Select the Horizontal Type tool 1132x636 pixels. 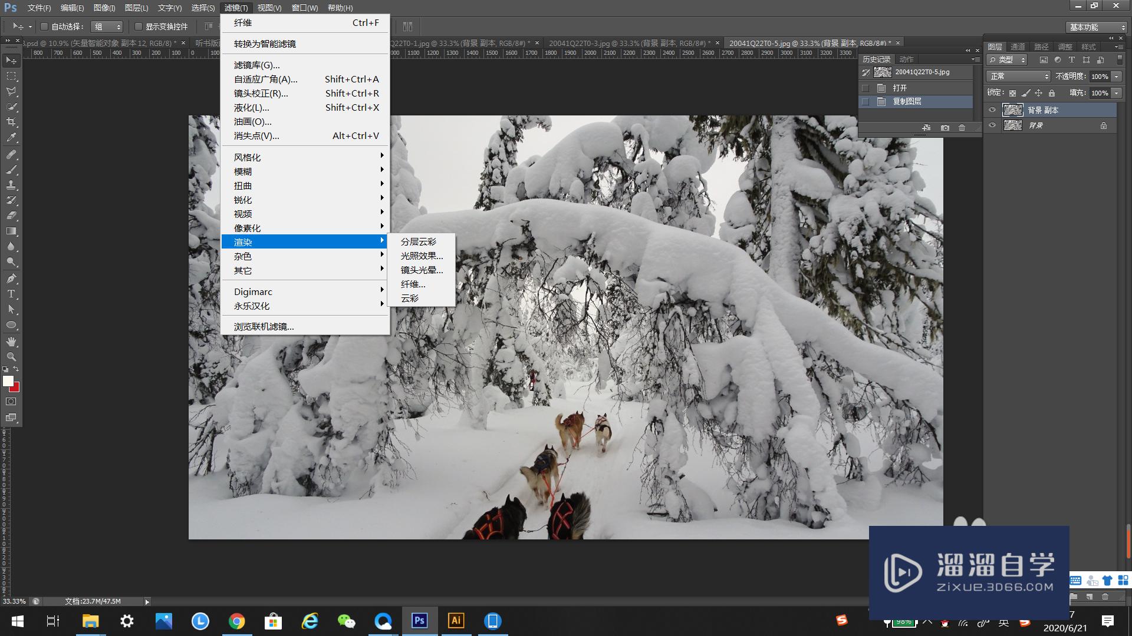(11, 294)
